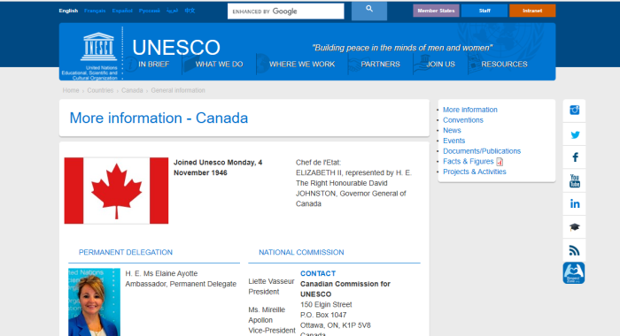Open UNESCO Instagram page icon
Screen dimensions: 620x336
(x=574, y=111)
